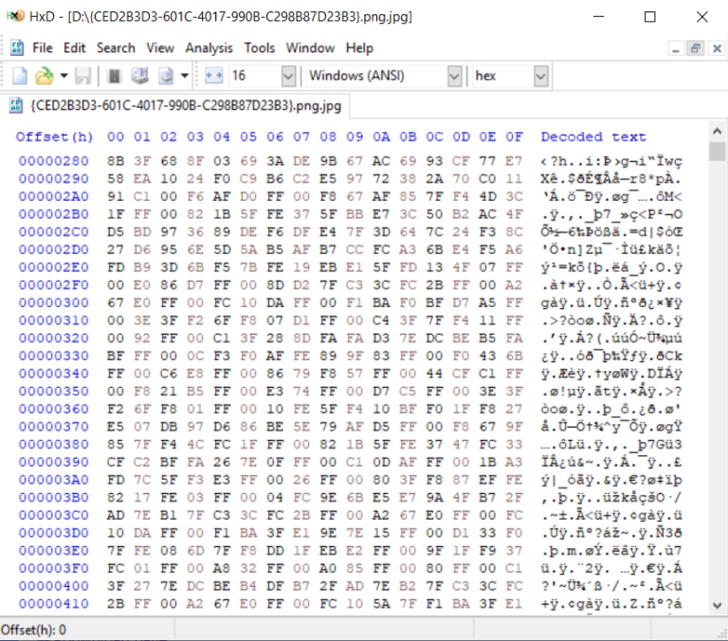Click the bytes-per-row width icon

click(213, 76)
